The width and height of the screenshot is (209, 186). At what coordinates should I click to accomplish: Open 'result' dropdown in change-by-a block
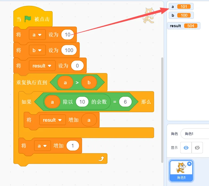click(52, 120)
